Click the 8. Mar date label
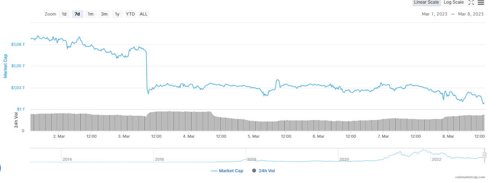Screen dimensions: 497x183 tap(448, 136)
